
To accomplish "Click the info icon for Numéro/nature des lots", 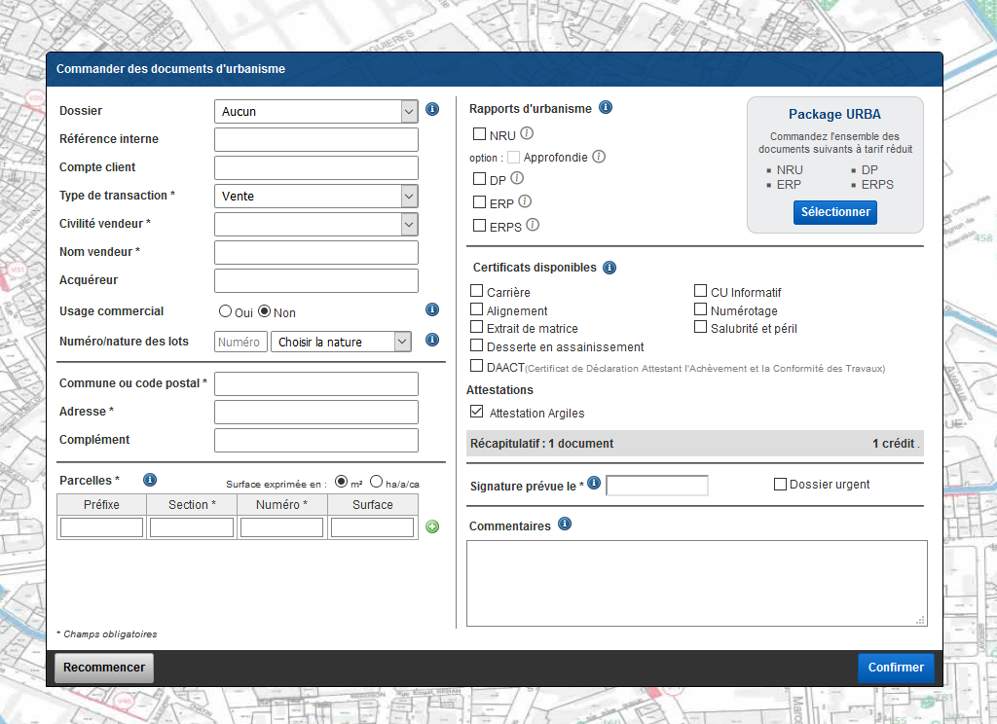I will pyautogui.click(x=432, y=340).
